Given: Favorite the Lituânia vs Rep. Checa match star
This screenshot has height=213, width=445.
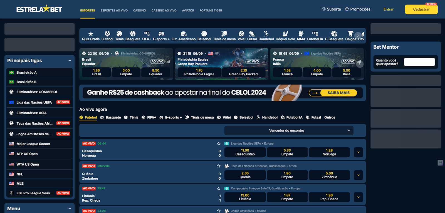Looking at the screenshot, I should click(x=219, y=188).
